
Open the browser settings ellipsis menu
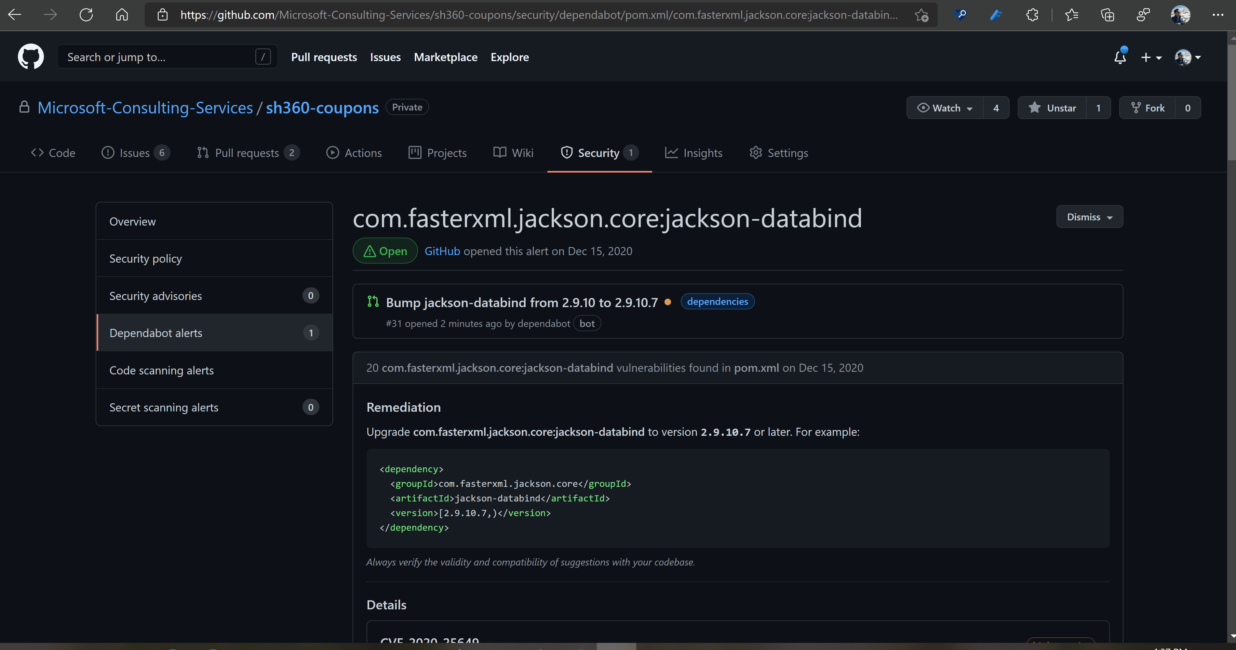1218,15
